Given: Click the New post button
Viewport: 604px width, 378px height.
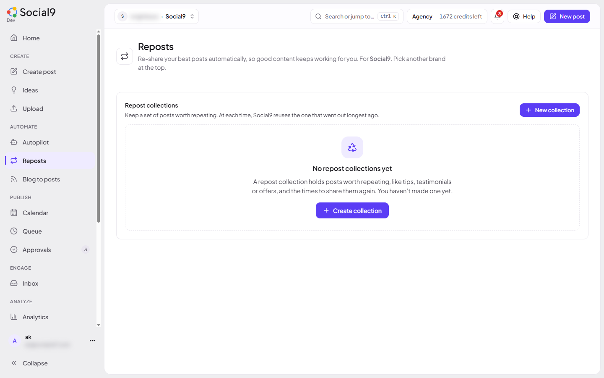Looking at the screenshot, I should coord(567,16).
